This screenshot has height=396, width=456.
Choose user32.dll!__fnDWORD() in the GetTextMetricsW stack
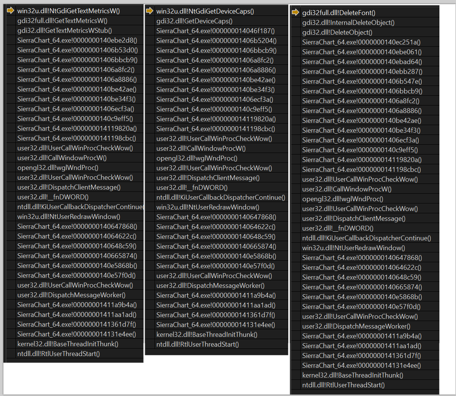coord(53,197)
